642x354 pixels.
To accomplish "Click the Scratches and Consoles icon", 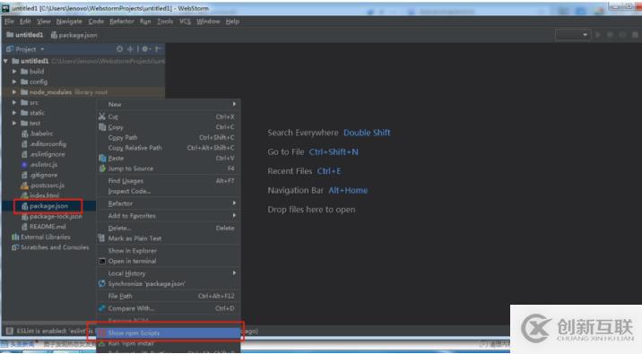I will click(15, 247).
